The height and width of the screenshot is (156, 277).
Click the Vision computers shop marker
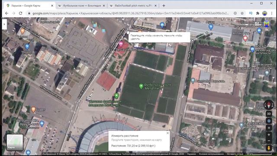259,30
